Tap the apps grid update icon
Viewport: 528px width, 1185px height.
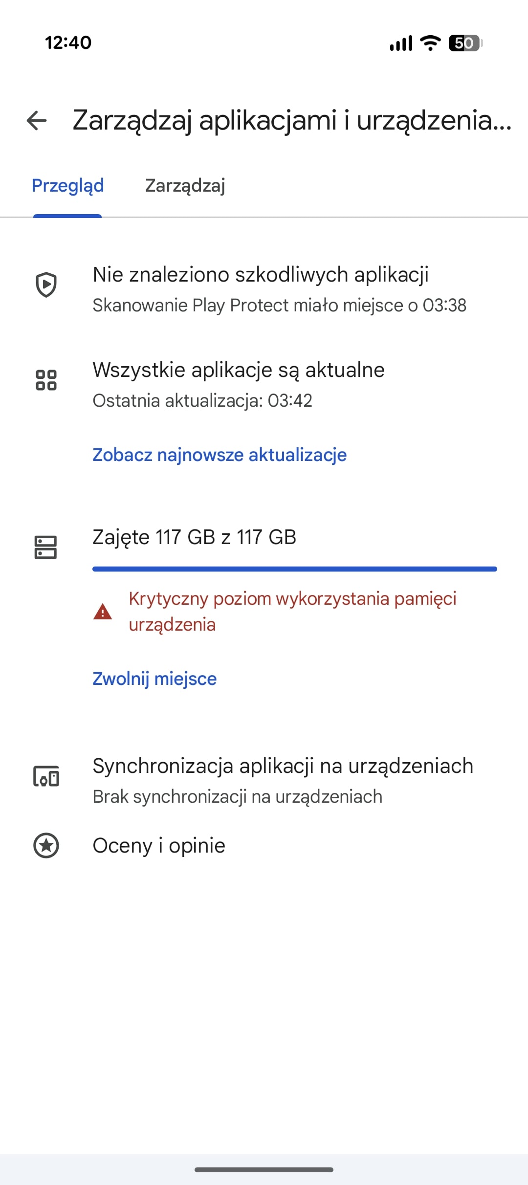(x=46, y=380)
